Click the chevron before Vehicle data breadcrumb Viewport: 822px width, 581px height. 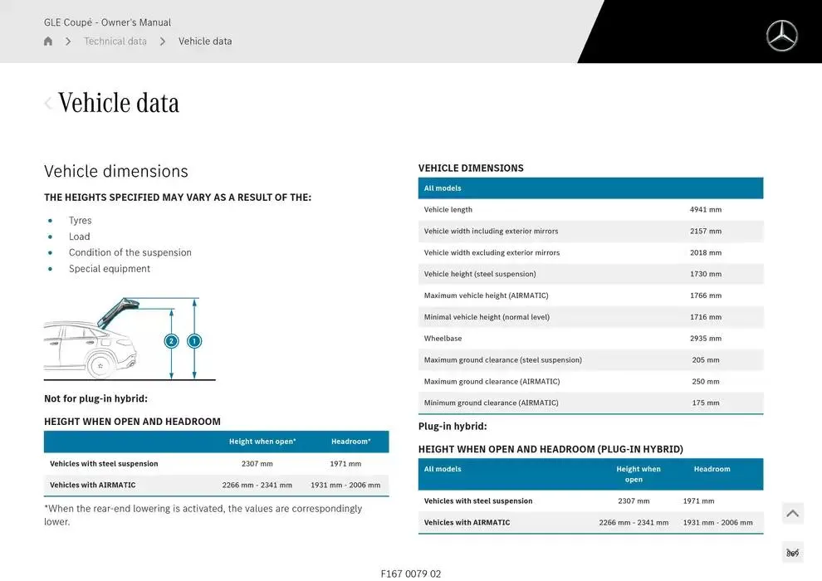[x=163, y=41]
